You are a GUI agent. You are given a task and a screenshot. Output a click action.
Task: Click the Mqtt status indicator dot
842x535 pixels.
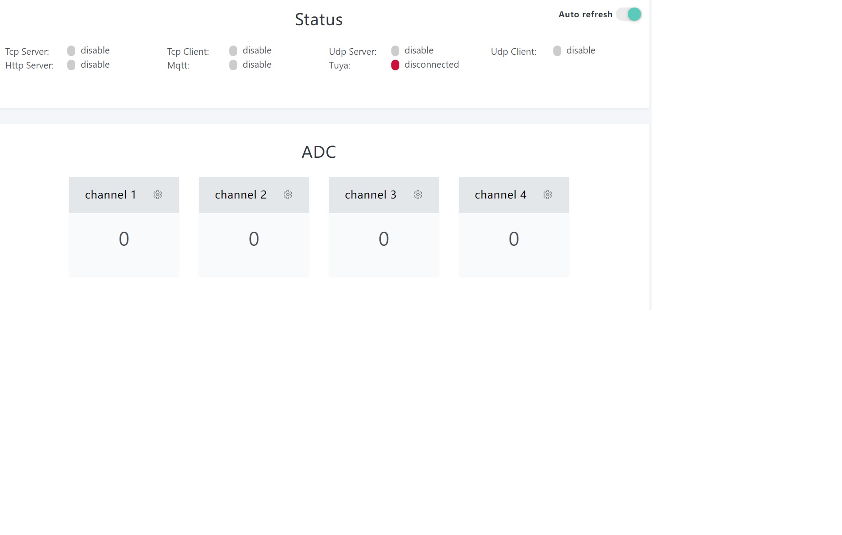click(x=233, y=65)
